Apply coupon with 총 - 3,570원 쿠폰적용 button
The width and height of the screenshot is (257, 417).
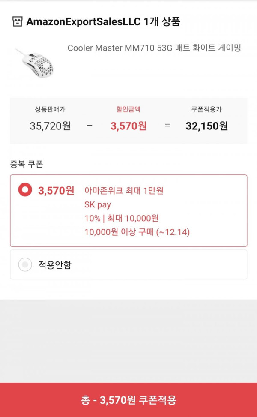[x=128, y=400]
